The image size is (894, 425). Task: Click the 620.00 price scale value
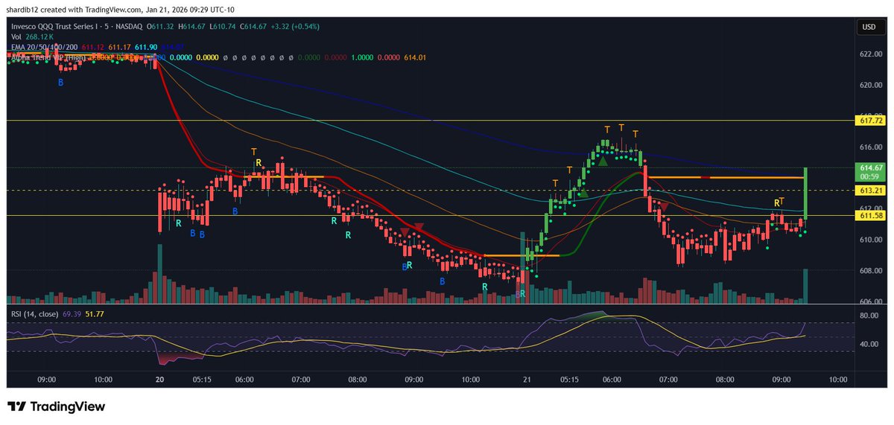870,85
